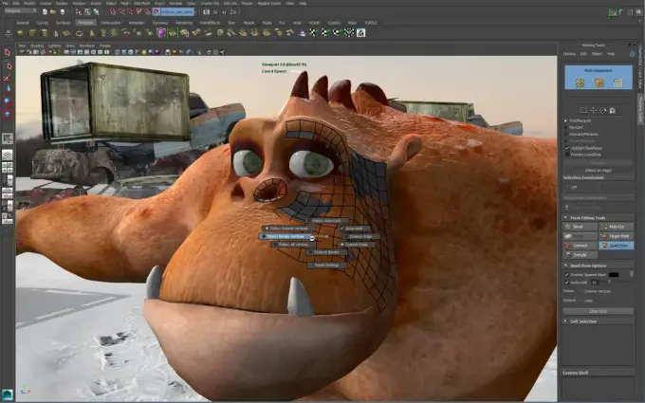The image size is (645, 403).
Task: Select the polygon torus icon on the shelf
Action: point(79,33)
